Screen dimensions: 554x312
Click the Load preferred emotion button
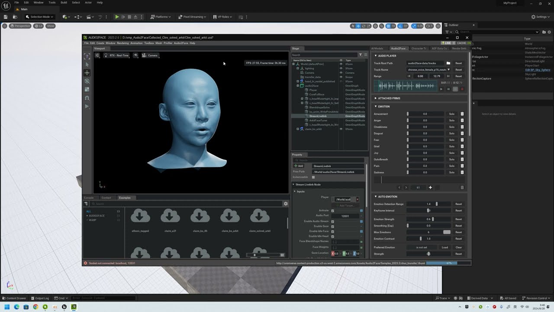(x=444, y=247)
